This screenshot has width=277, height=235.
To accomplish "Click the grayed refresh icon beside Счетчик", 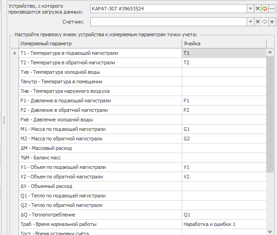I will 264,22.
